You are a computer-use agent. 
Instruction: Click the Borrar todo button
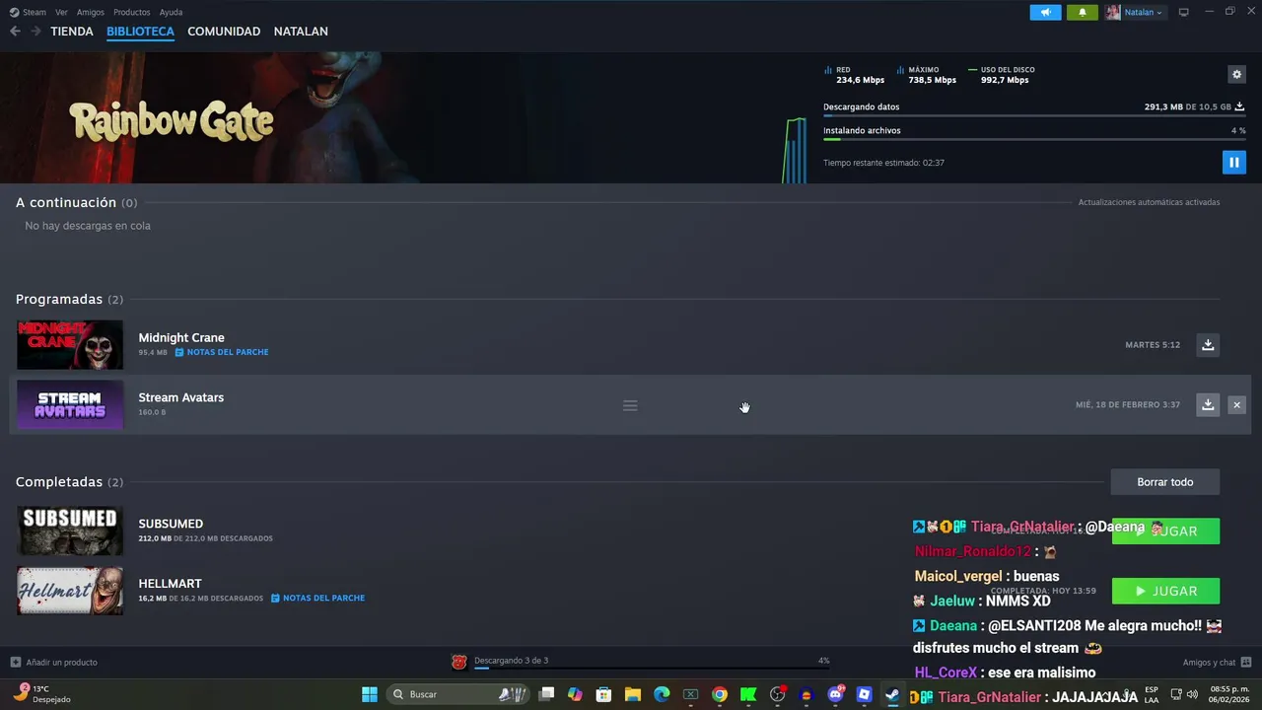[1165, 482]
